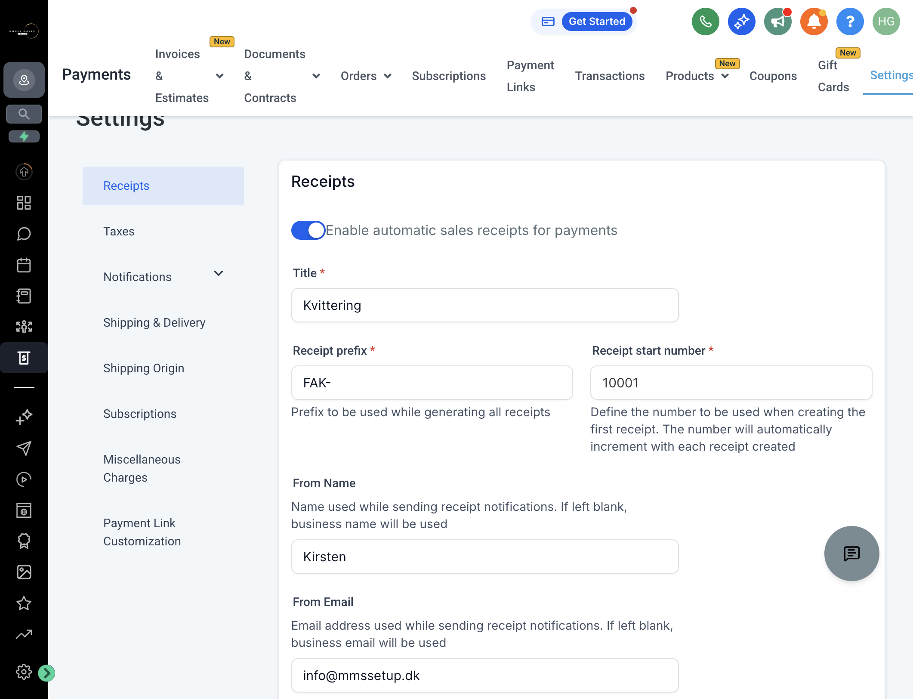Viewport: 913px width, 699px height.
Task: Click the Receipt prefix field FAK-
Action: (x=432, y=383)
